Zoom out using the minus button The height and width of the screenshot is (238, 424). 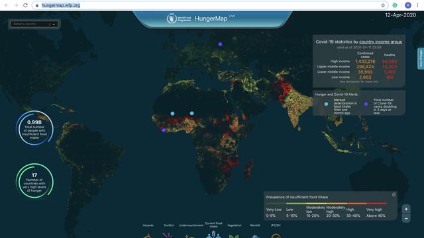click(406, 218)
